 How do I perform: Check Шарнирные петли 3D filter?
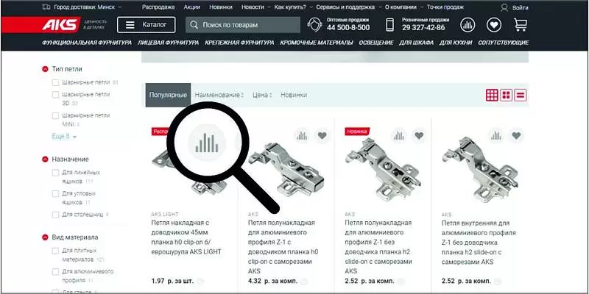click(x=55, y=95)
